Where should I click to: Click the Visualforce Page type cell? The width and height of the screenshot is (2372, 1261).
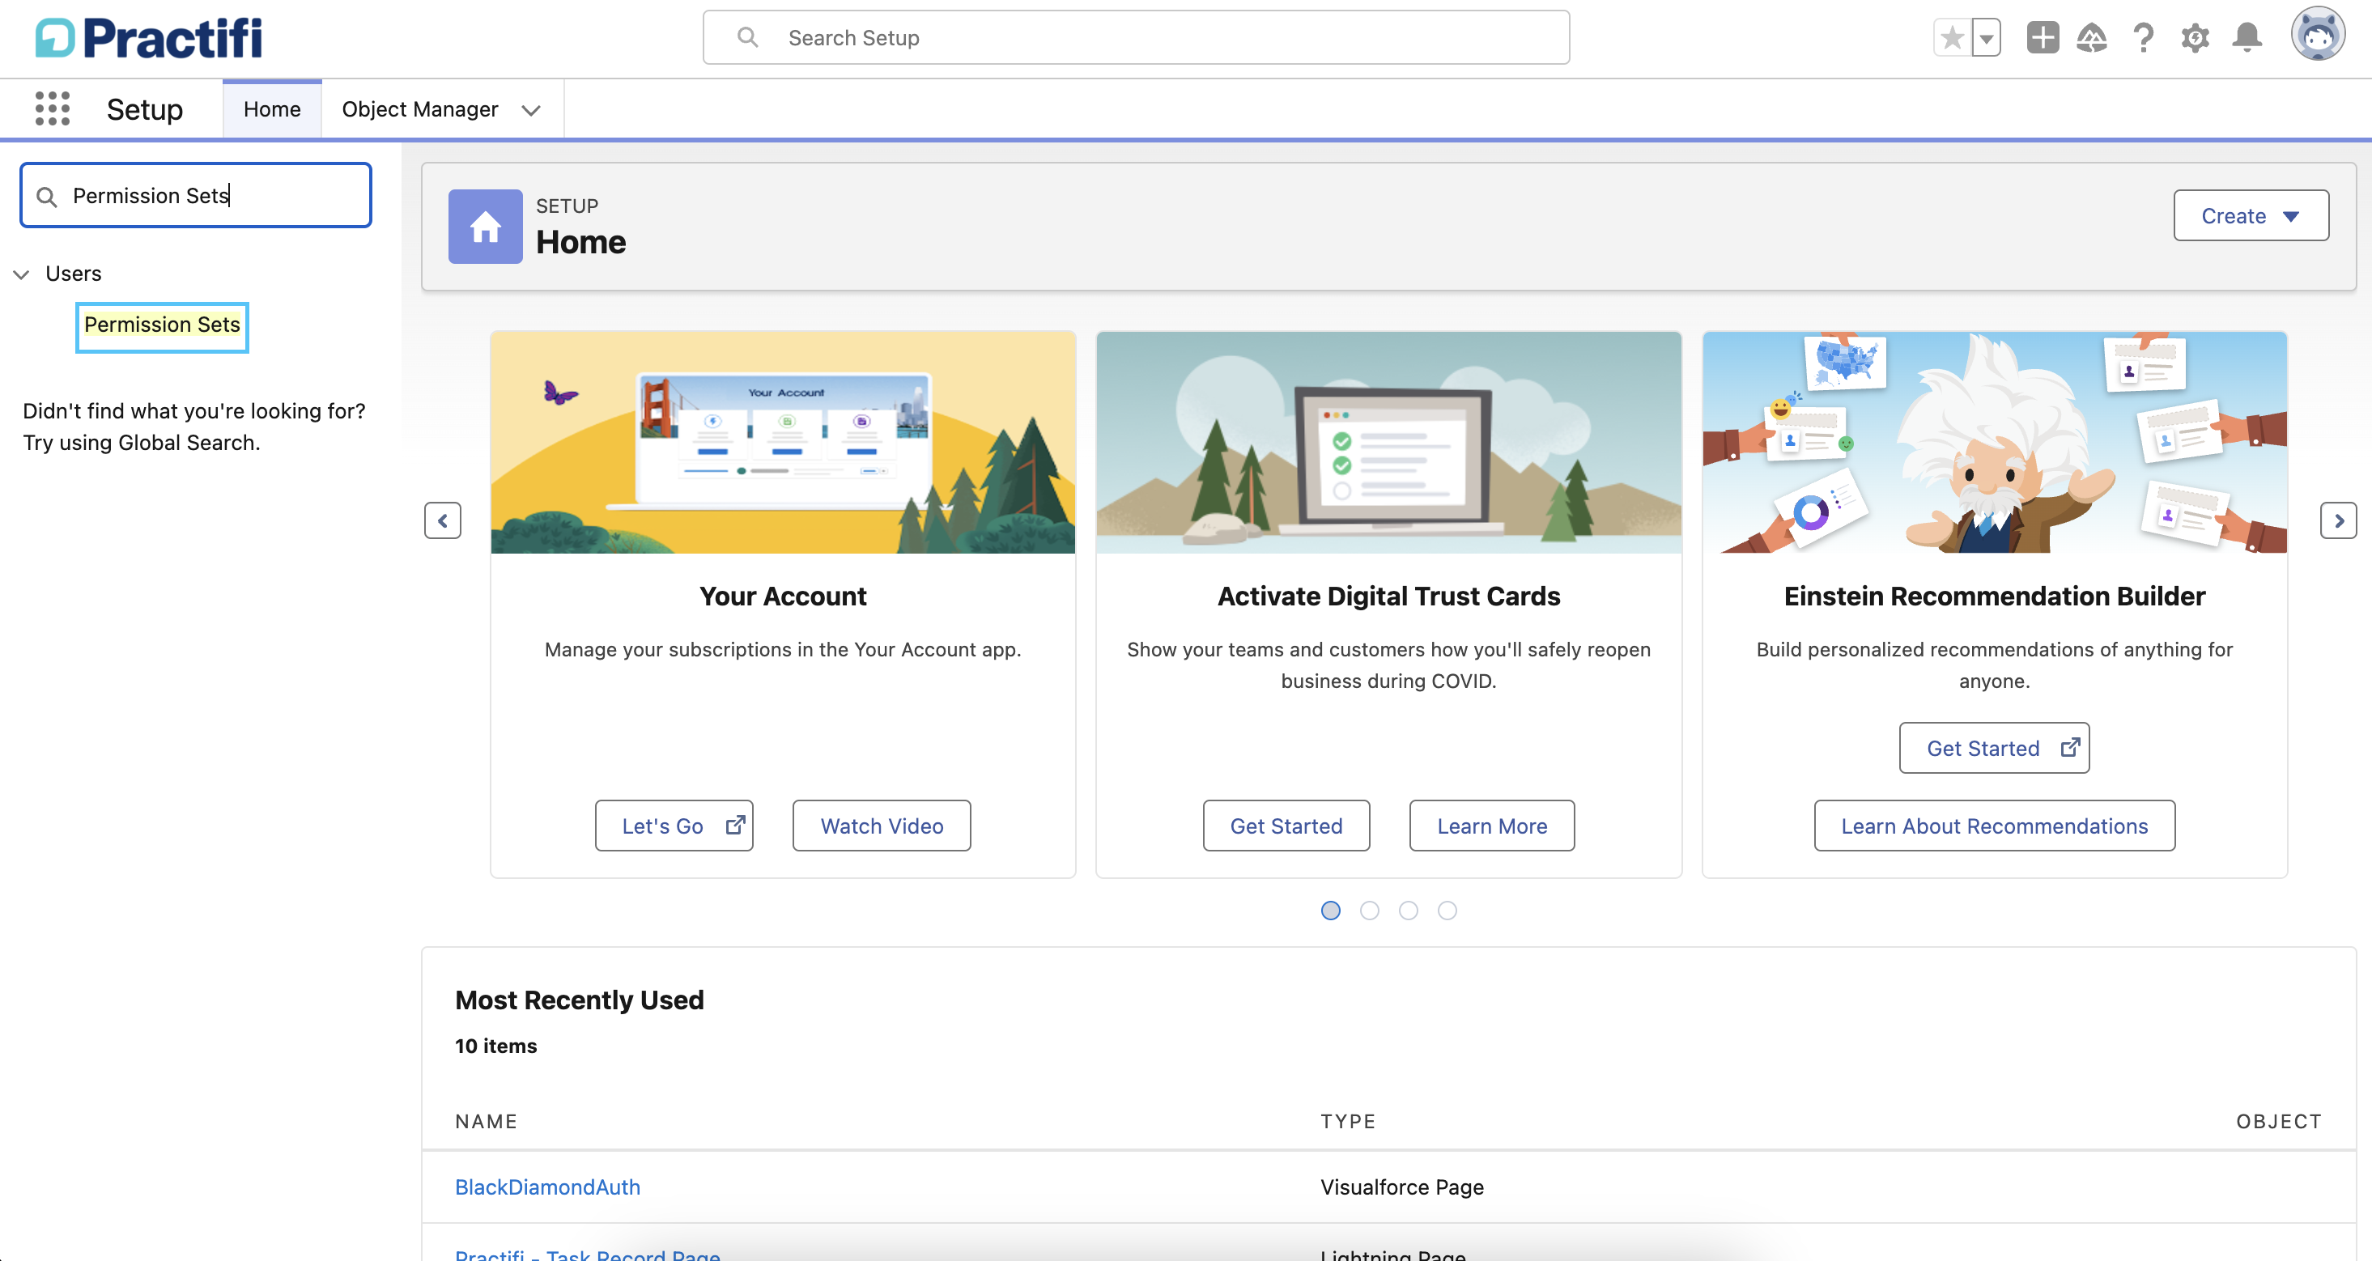click(1401, 1187)
